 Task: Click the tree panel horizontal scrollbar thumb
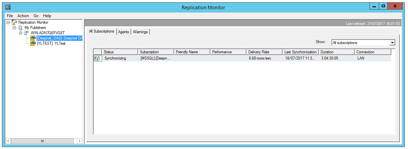coord(42,141)
